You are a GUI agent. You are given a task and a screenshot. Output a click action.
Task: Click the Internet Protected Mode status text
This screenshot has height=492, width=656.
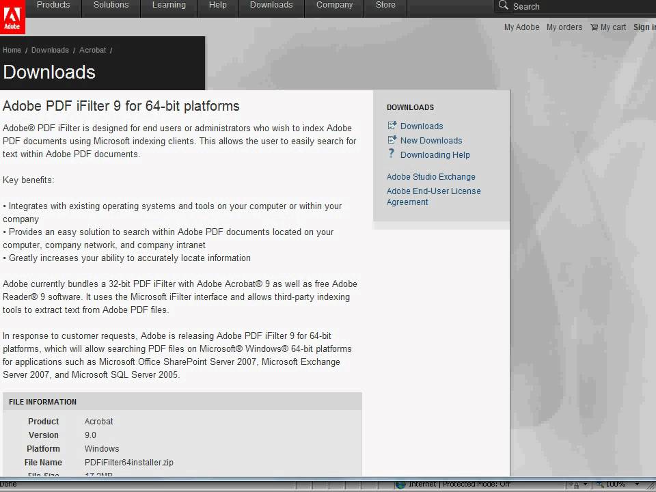[x=459, y=484]
